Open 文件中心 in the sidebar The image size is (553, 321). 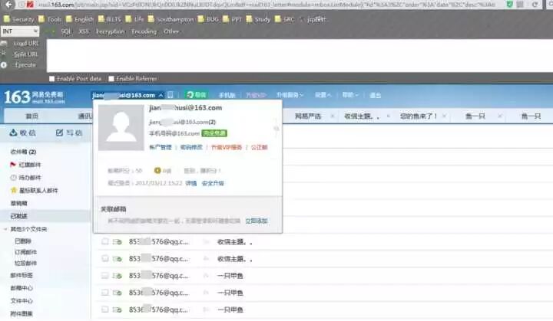(x=22, y=301)
